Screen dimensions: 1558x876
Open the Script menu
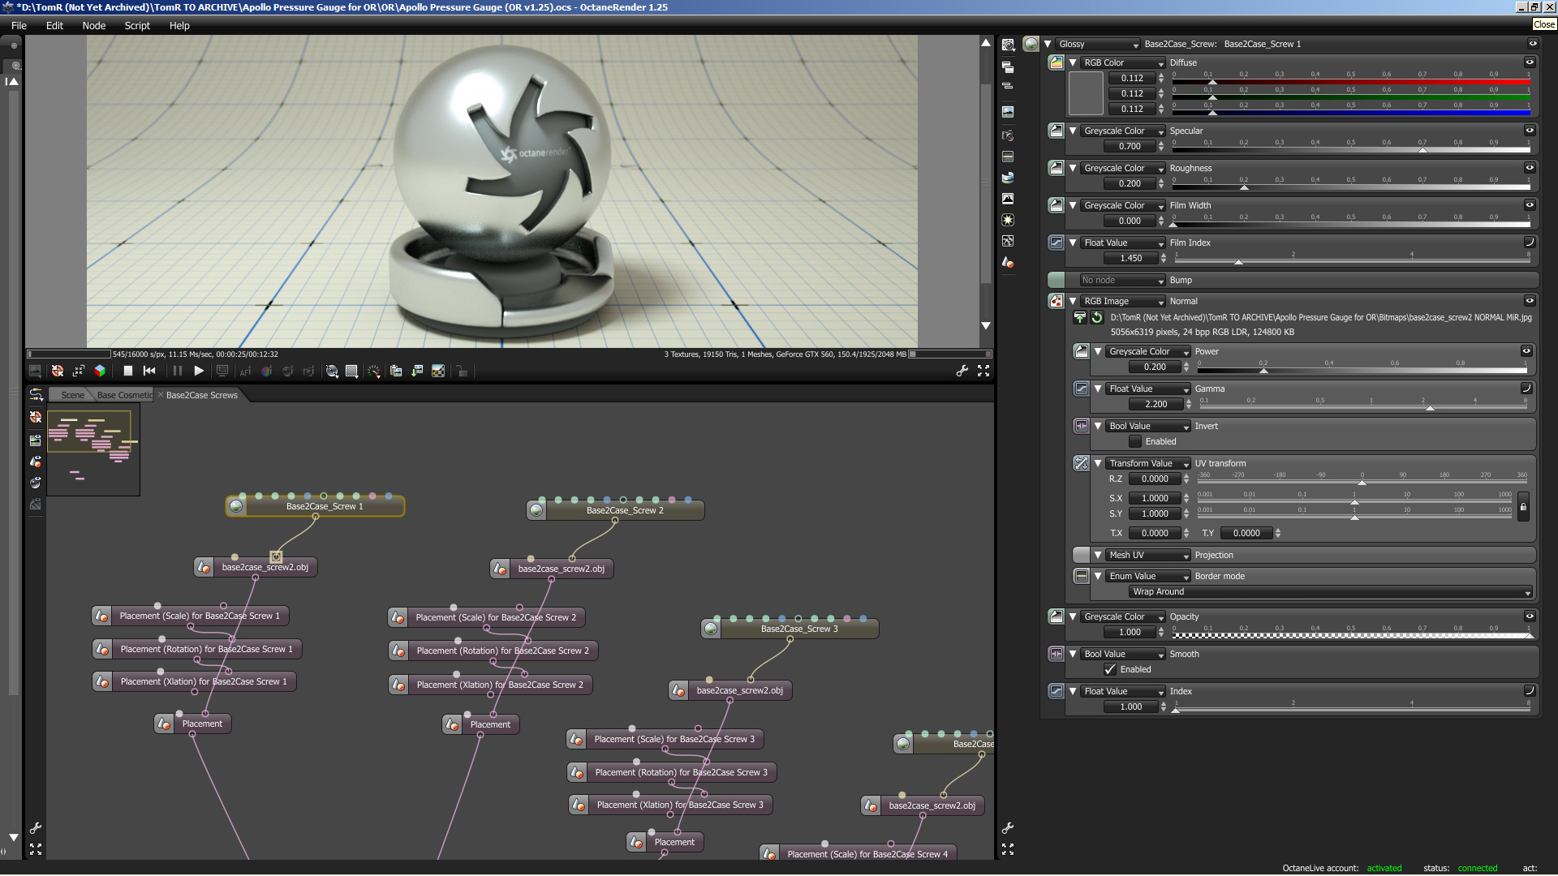click(137, 26)
